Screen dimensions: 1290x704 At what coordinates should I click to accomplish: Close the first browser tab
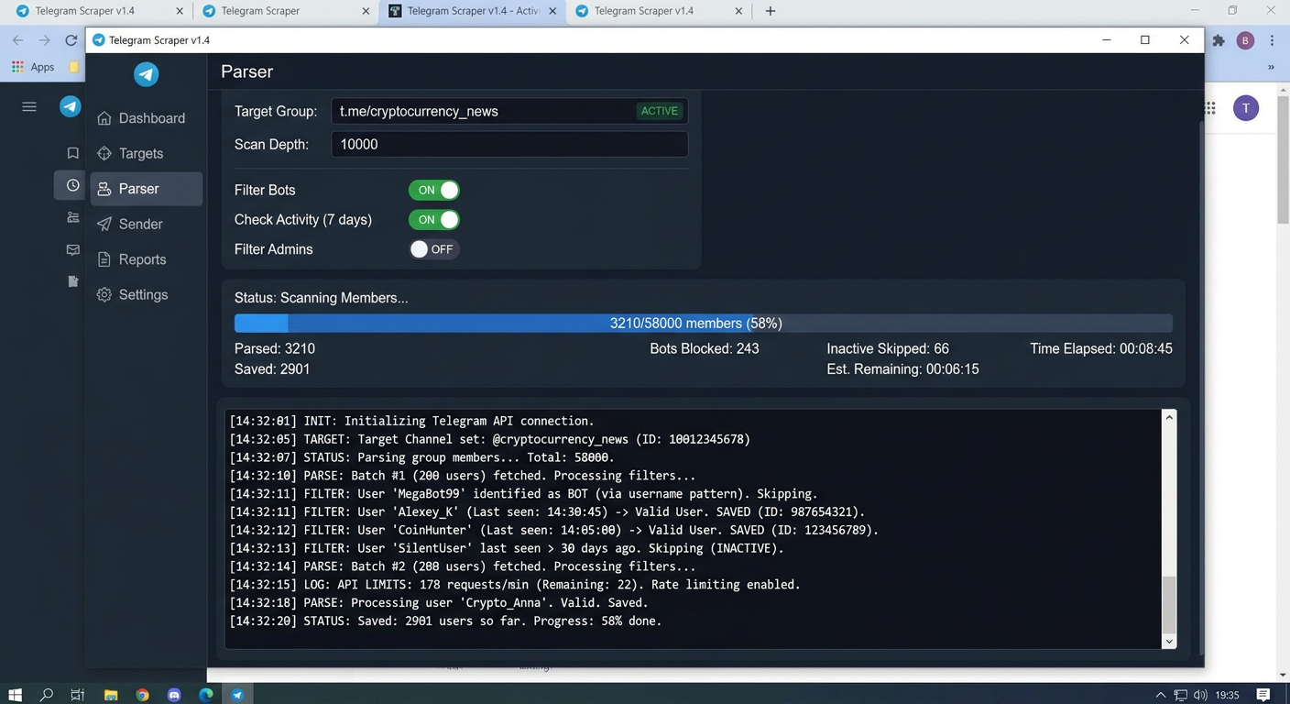(179, 11)
